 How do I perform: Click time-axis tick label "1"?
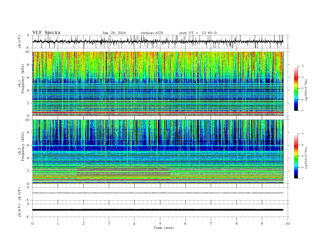click(x=58, y=224)
